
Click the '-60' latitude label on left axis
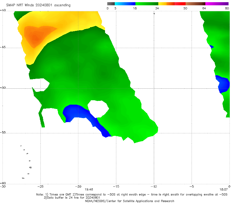pyautogui.click(x=3, y=183)
